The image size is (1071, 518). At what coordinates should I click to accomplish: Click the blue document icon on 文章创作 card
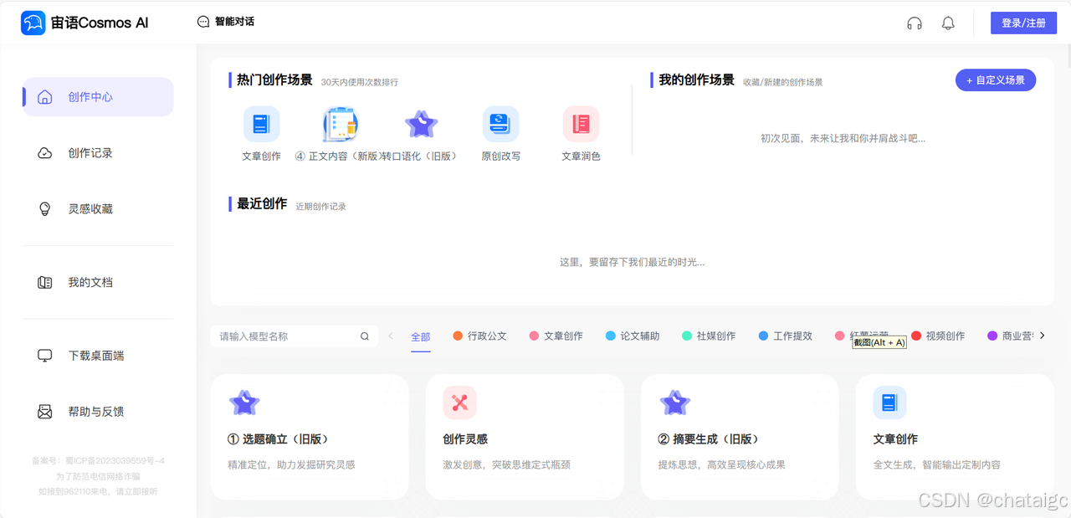[889, 403]
